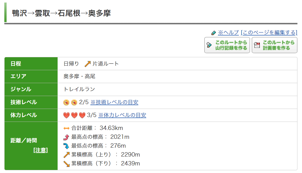Click the second compass icon in 技術レベル
The height and width of the screenshot is (173, 302).
click(74, 102)
